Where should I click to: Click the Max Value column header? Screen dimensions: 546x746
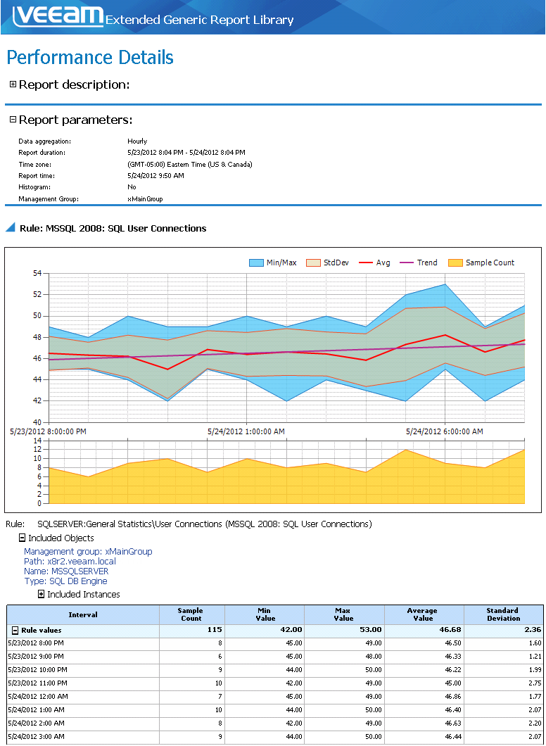344,614
